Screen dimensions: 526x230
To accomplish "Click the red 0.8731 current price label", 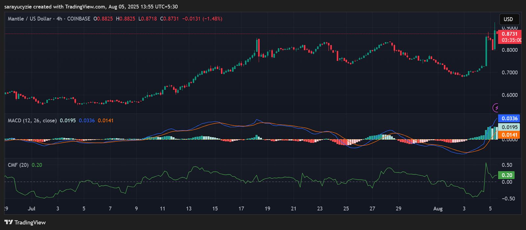I will click(510, 34).
